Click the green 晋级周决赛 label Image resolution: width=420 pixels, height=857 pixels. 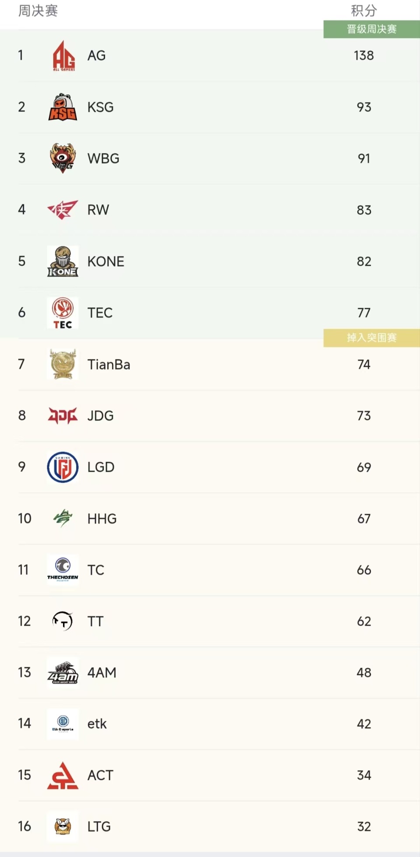click(371, 29)
